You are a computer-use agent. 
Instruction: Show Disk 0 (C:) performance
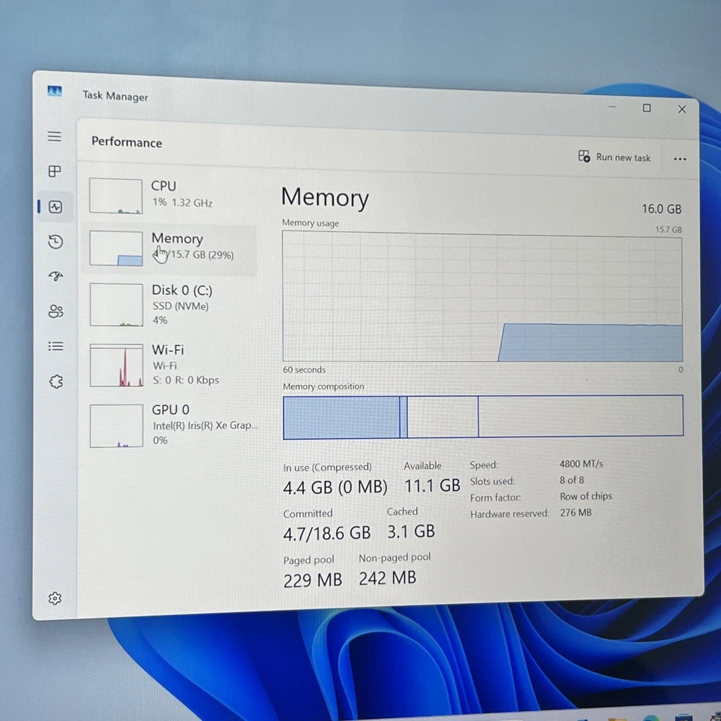[x=172, y=304]
